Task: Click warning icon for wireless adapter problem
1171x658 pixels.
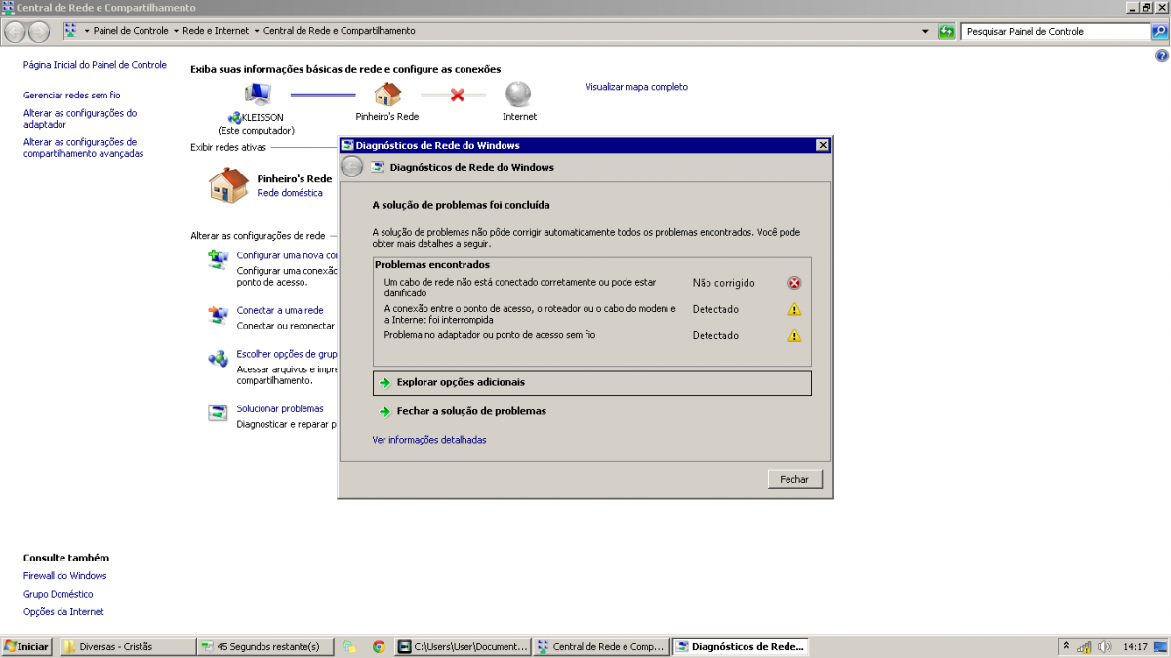Action: pos(794,335)
